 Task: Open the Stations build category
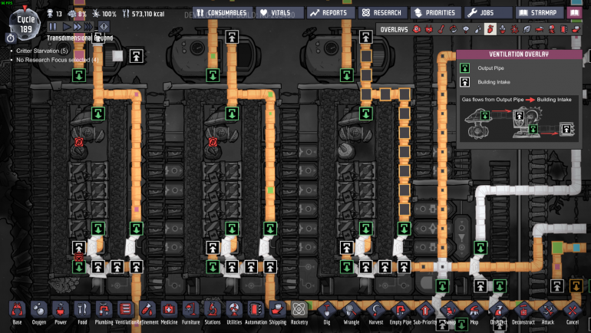tap(213, 313)
